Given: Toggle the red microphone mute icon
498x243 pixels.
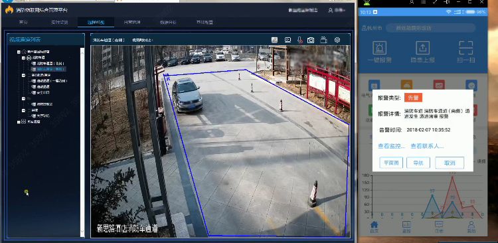Looking at the screenshot, I should point(300,40).
